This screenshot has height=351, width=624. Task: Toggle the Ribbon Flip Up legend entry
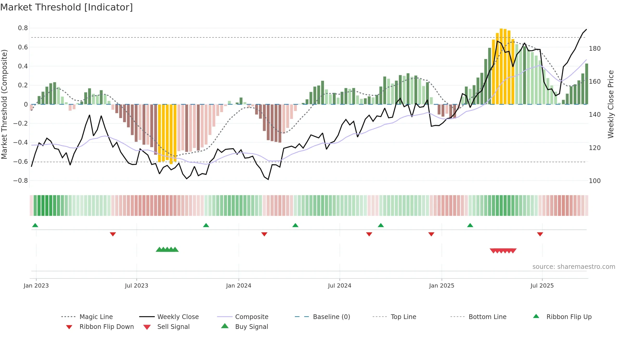[562, 317]
